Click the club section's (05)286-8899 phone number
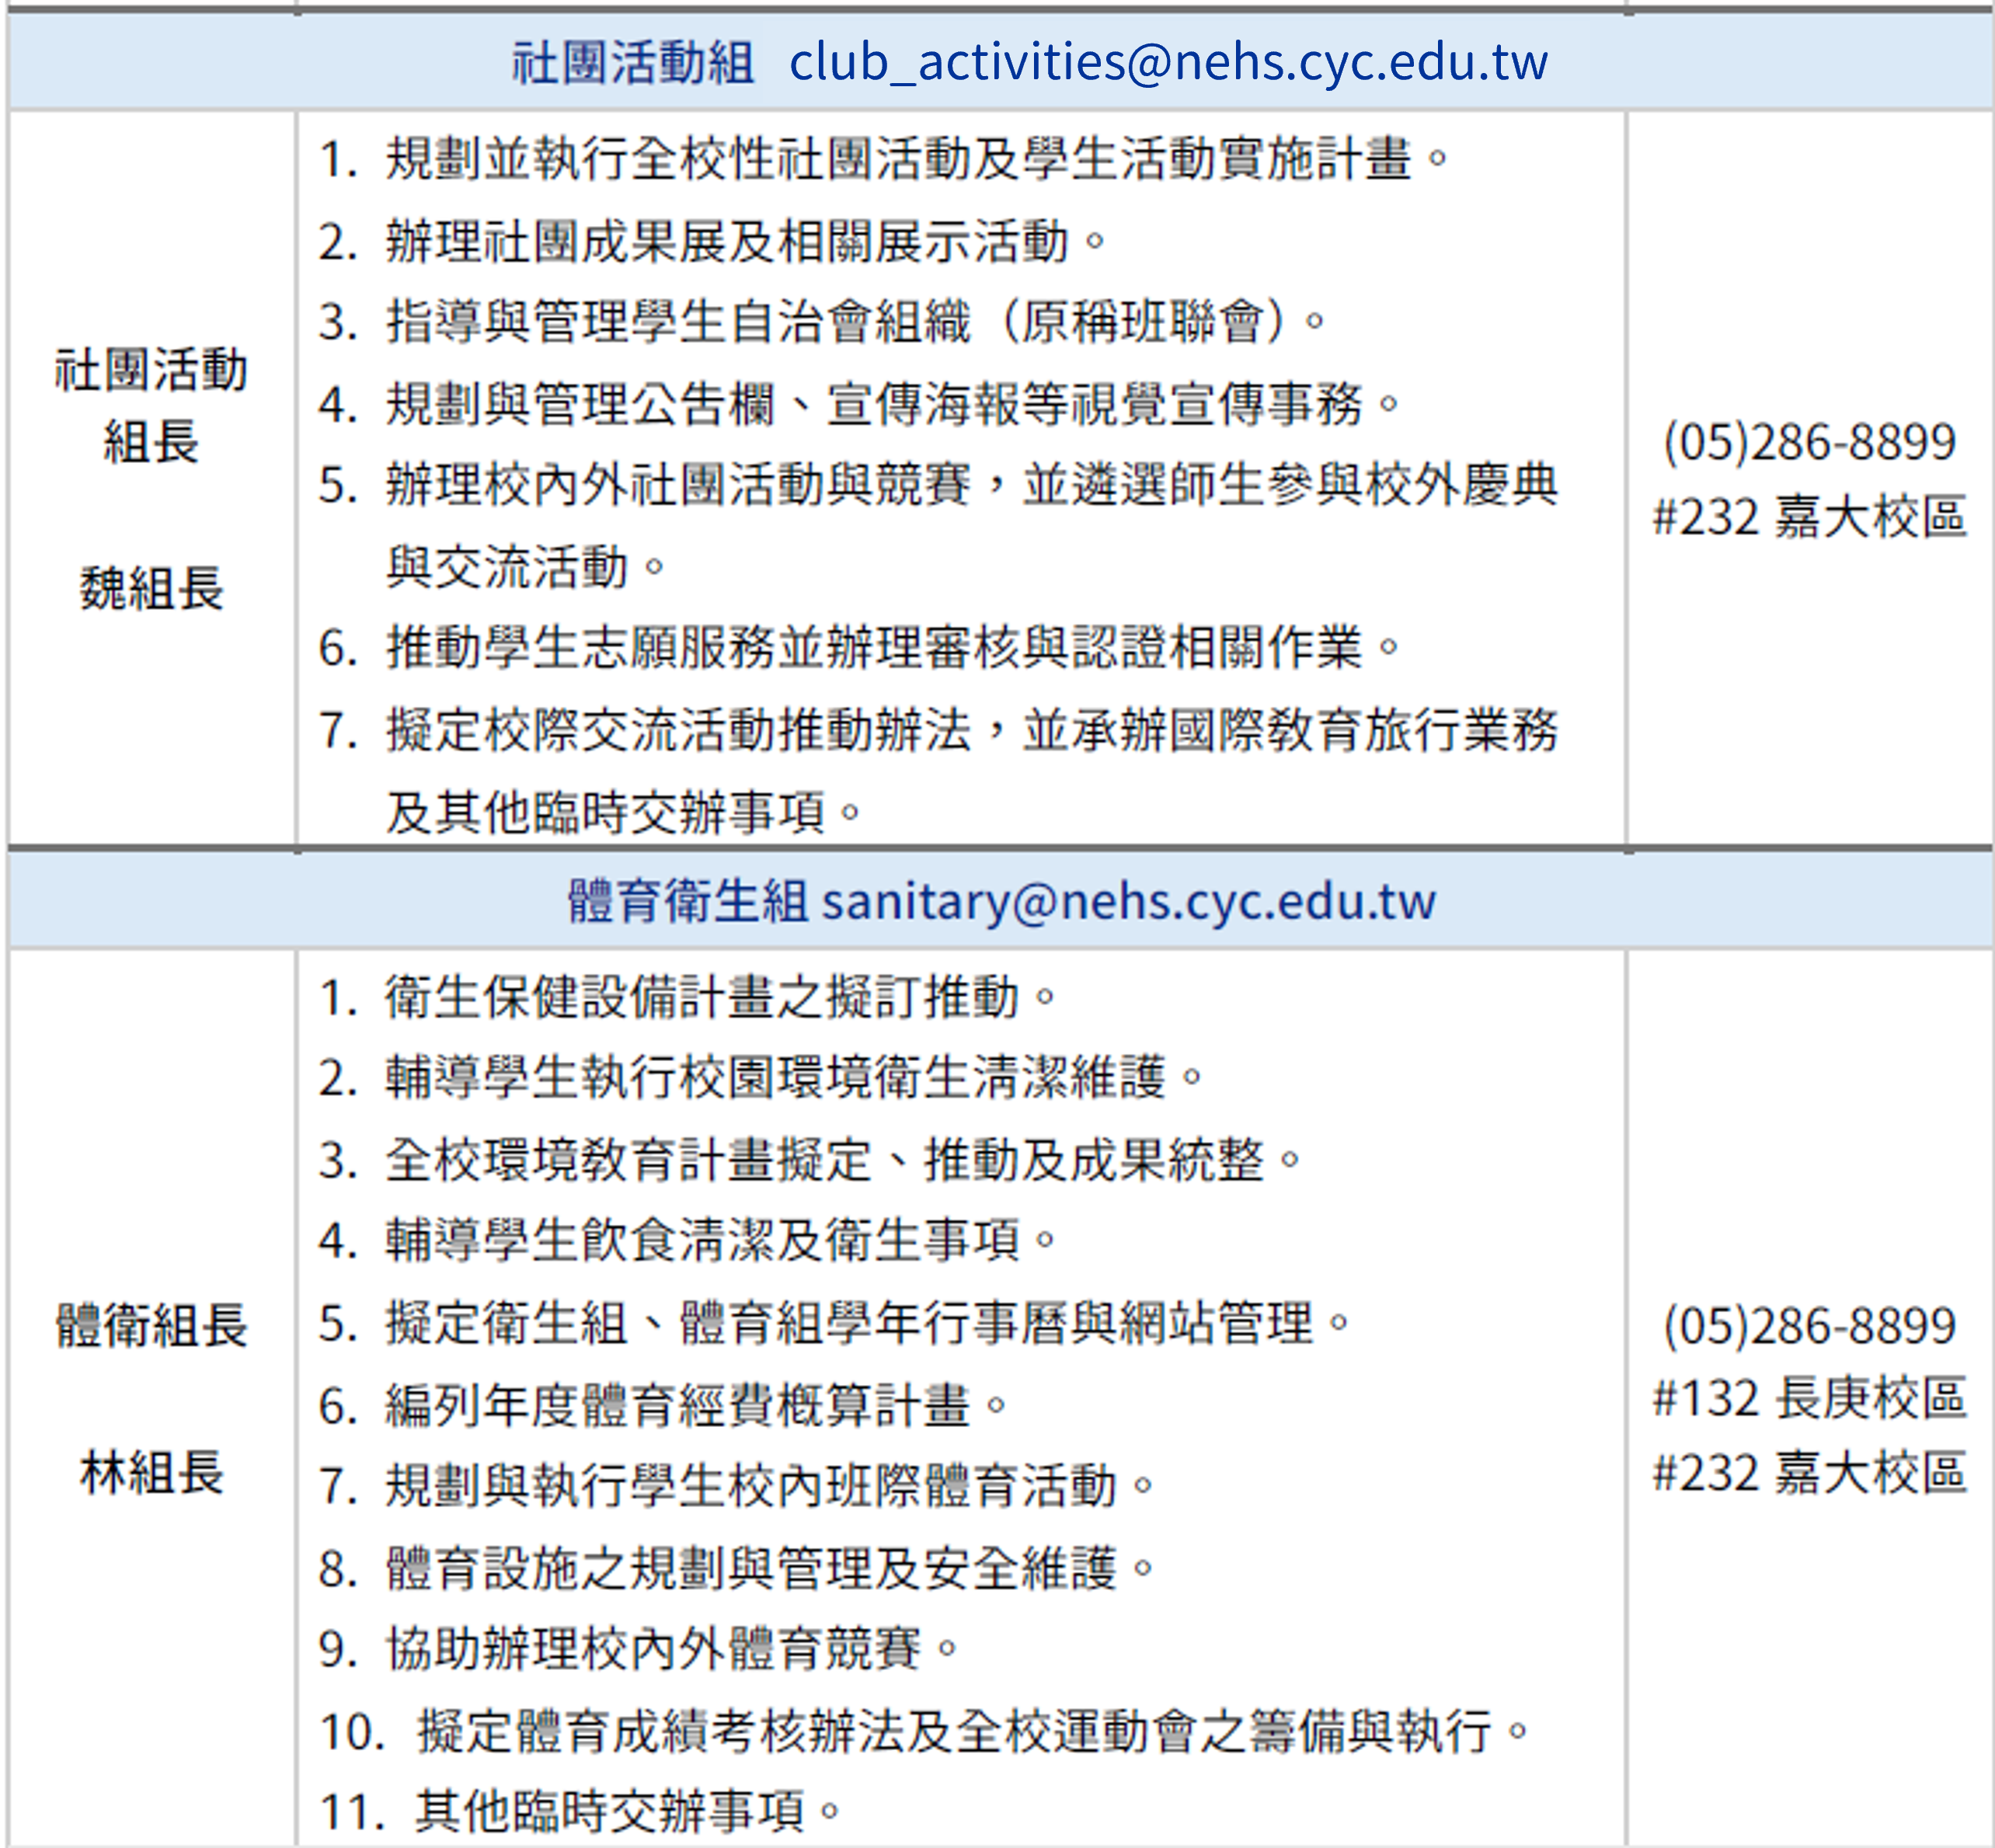 pyautogui.click(x=1809, y=442)
